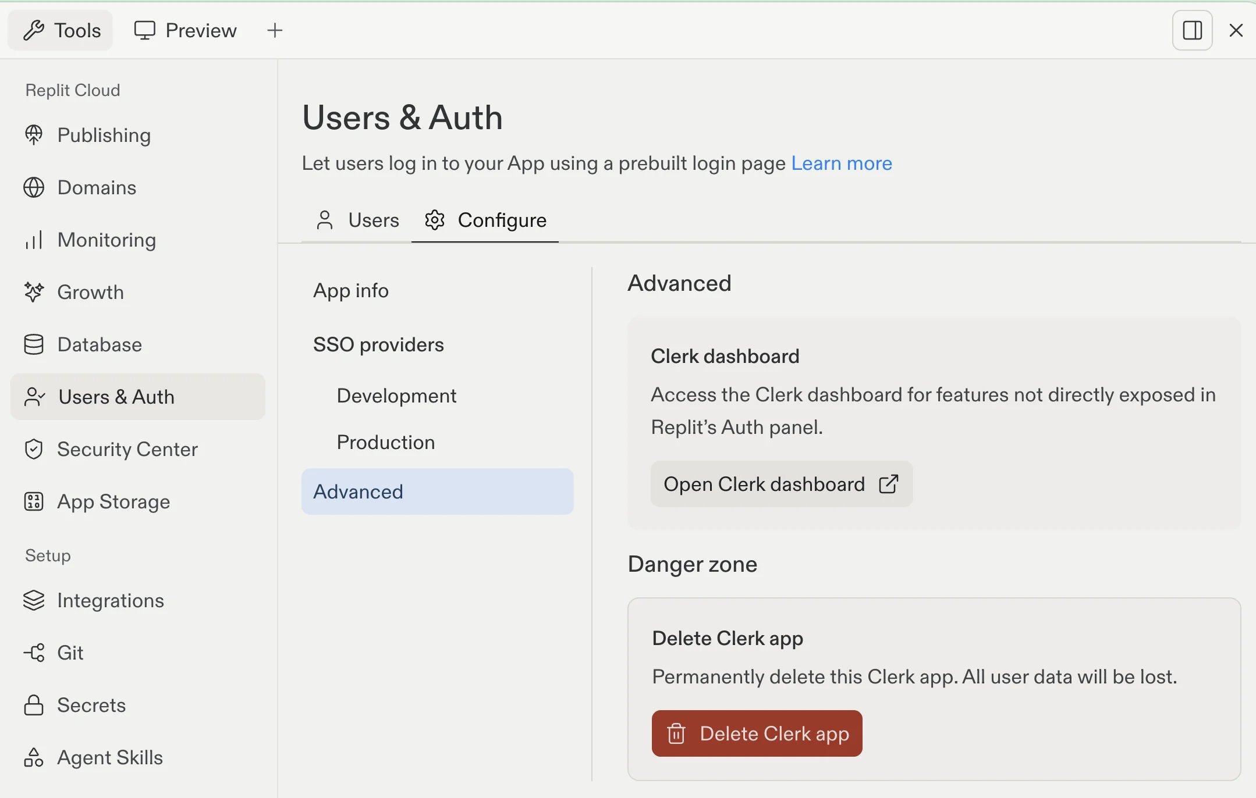1256x798 pixels.
Task: Click the Git branch icon
Action: pyautogui.click(x=34, y=653)
